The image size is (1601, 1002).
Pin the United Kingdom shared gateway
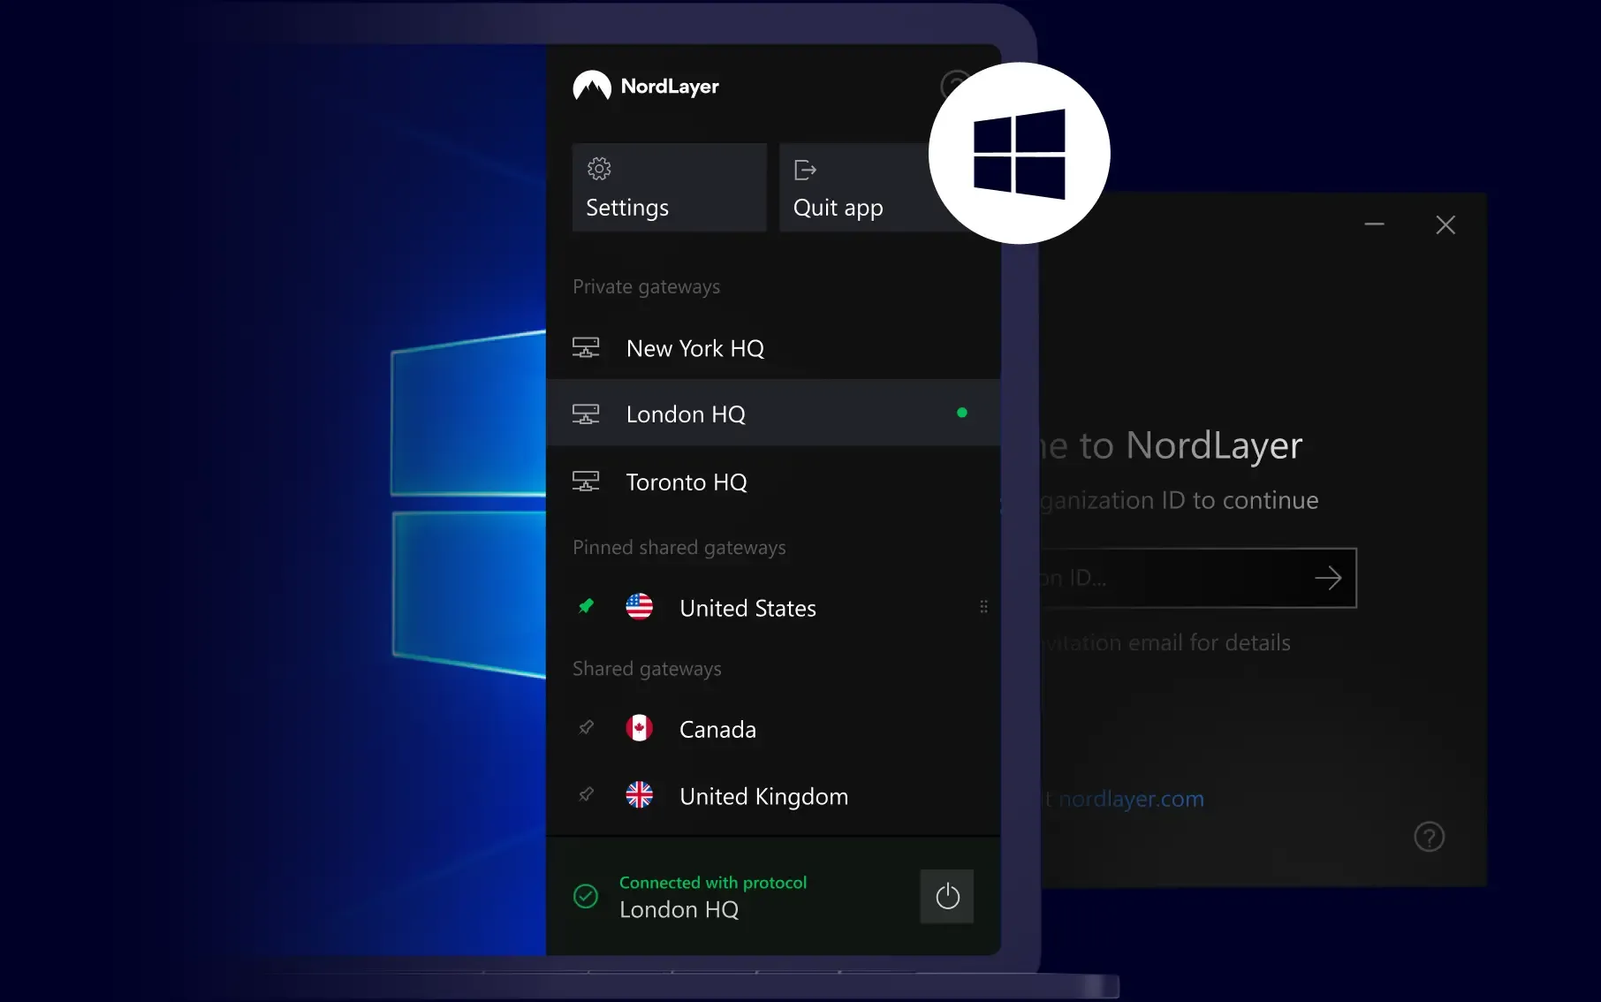[x=586, y=795]
